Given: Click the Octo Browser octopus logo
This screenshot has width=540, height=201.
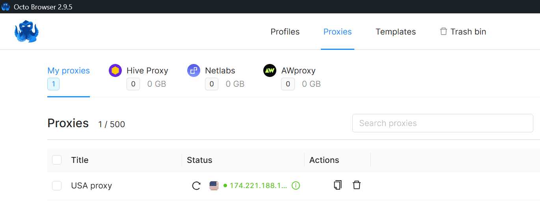Looking at the screenshot, I should [x=26, y=31].
